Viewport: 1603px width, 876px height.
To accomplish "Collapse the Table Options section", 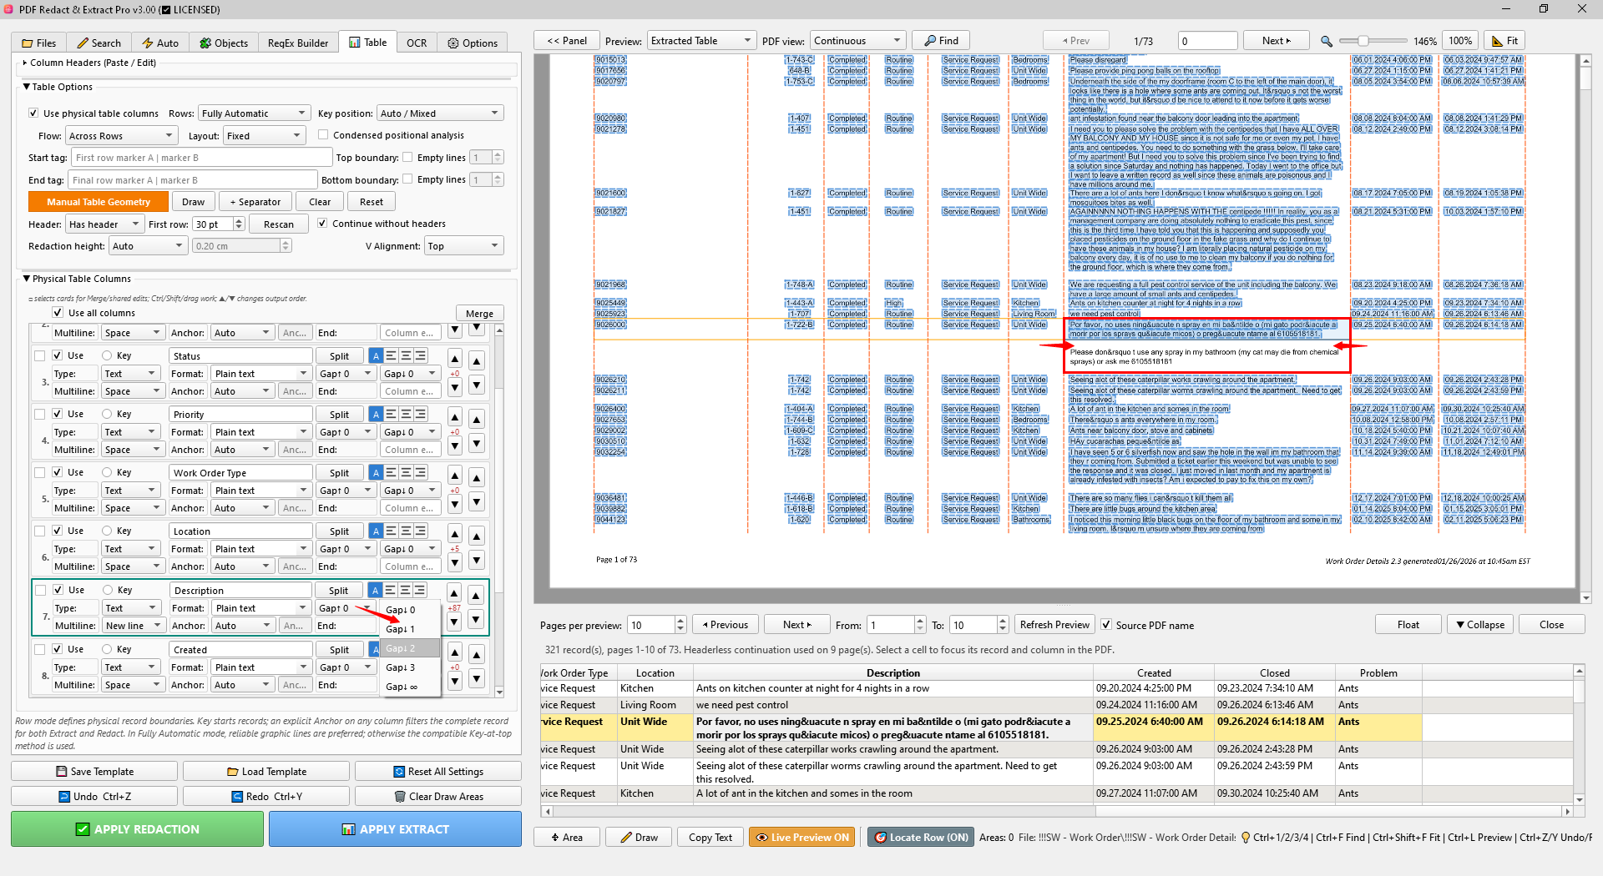I will (26, 87).
